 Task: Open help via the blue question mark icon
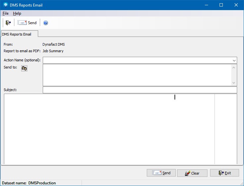point(46,23)
